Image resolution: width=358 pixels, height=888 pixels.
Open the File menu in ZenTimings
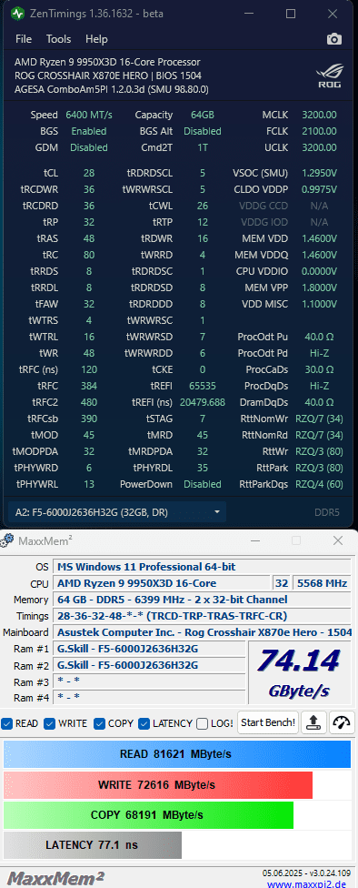24,39
